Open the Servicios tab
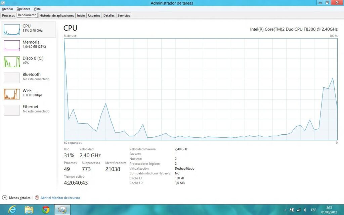Image resolution: width=344 pixels, height=215 pixels. click(124, 15)
